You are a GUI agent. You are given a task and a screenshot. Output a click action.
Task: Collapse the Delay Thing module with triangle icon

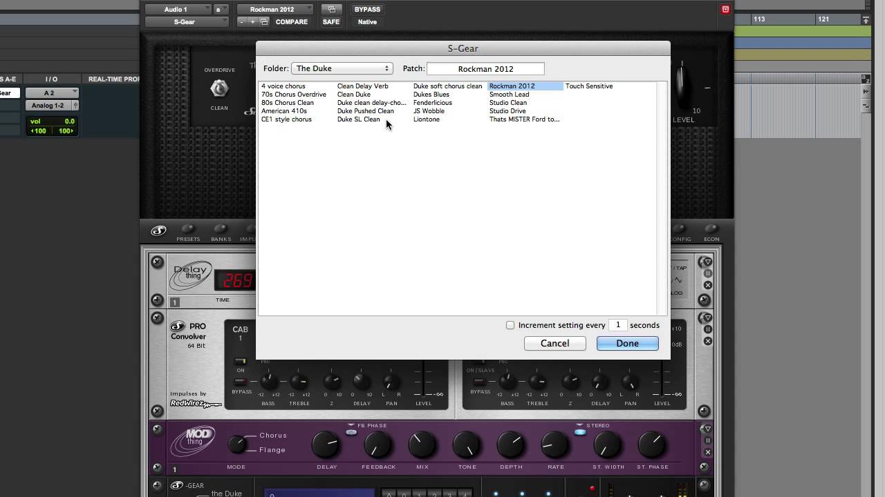coord(708,263)
